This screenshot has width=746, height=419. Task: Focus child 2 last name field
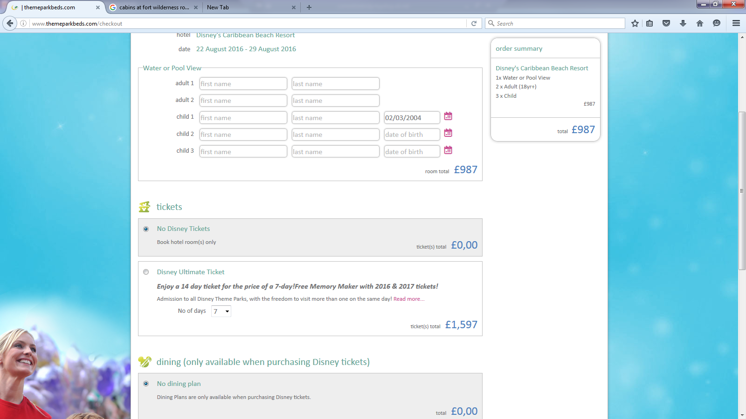[335, 135]
